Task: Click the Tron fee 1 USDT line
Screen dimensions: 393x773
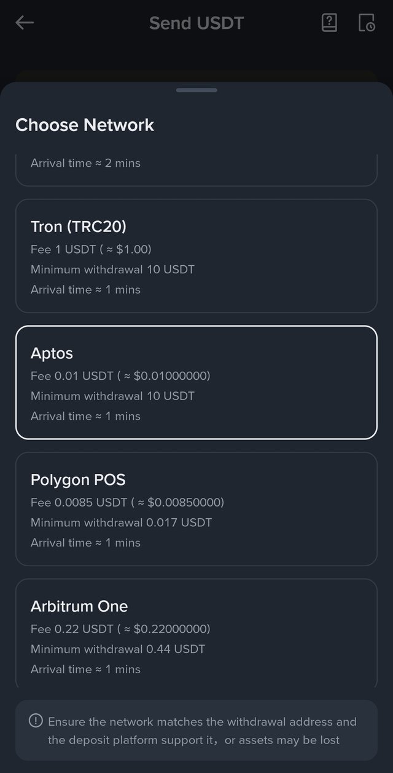Action: click(91, 249)
